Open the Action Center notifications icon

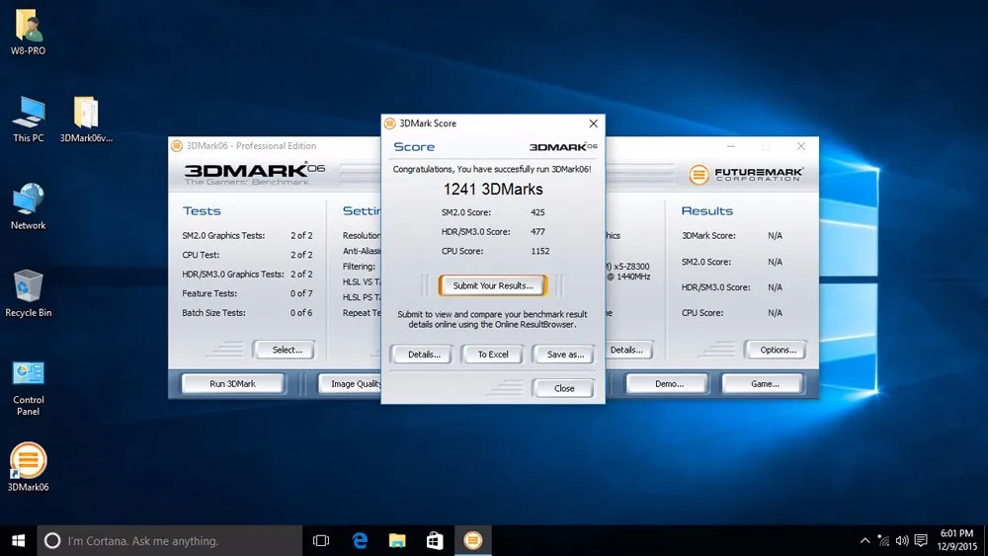coord(921,541)
